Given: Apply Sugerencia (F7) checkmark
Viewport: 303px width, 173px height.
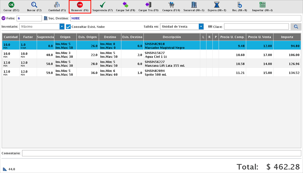Looking at the screenshot, I should click(x=103, y=5).
